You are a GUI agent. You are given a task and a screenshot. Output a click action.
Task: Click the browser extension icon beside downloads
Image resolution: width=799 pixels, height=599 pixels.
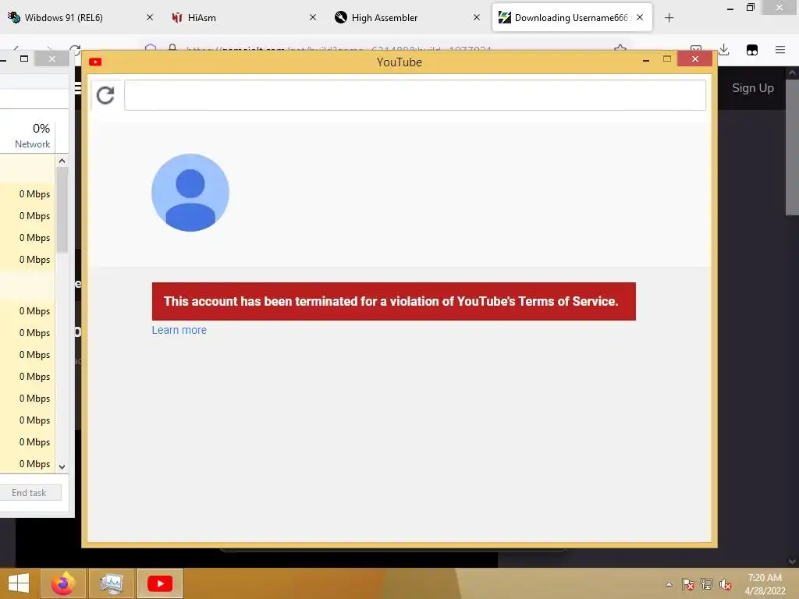point(752,50)
